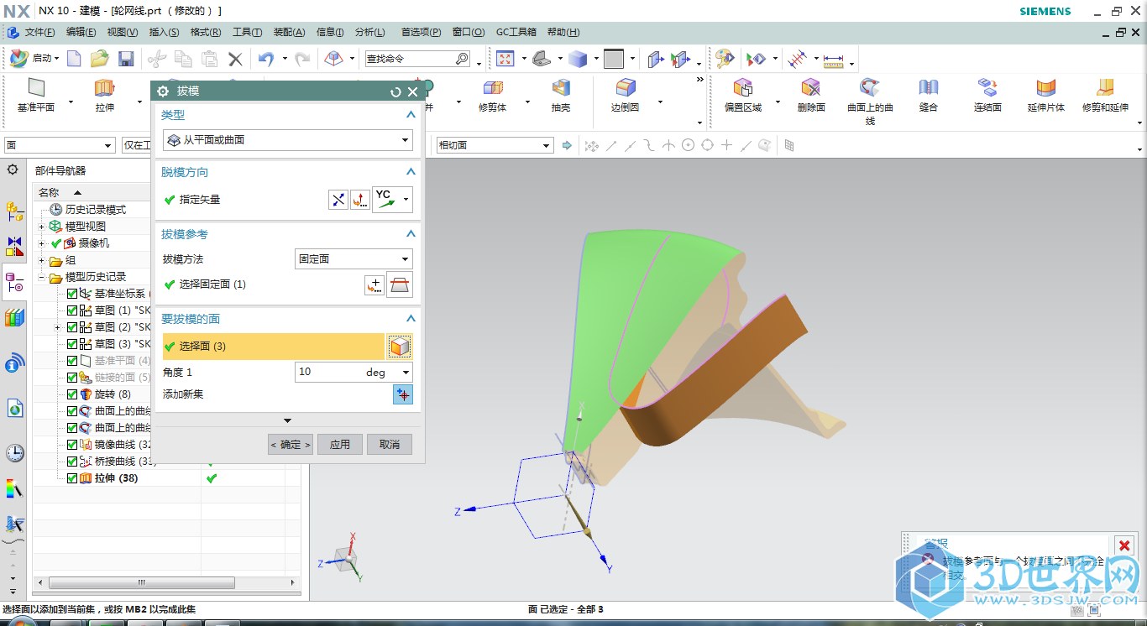
Task: Toggle the 拉伸 (38) feature checkbox
Action: [x=72, y=478]
